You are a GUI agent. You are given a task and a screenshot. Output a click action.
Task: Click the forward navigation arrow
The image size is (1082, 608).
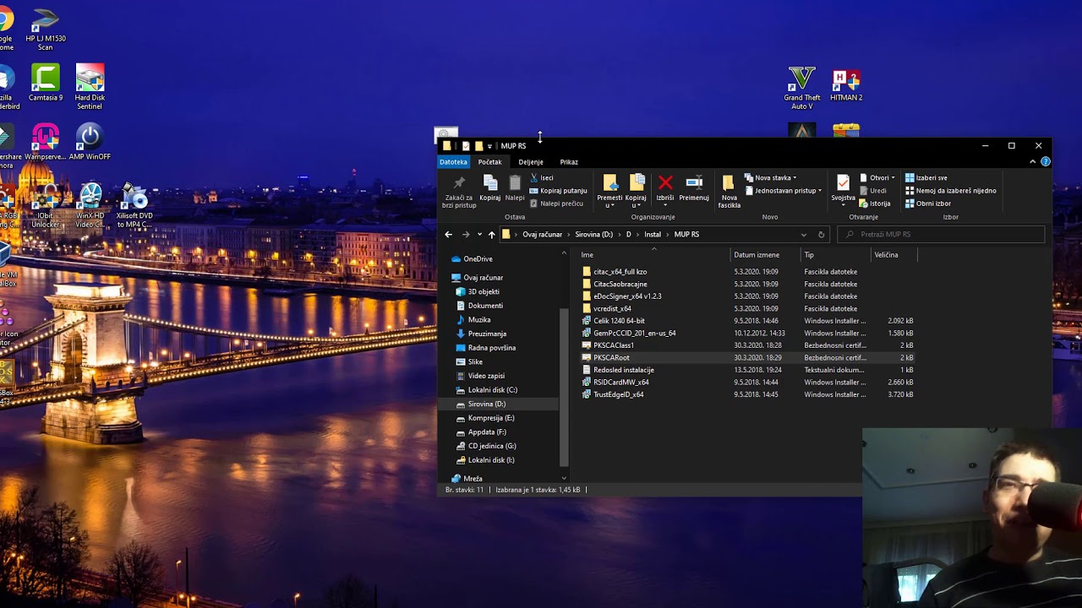tap(465, 235)
